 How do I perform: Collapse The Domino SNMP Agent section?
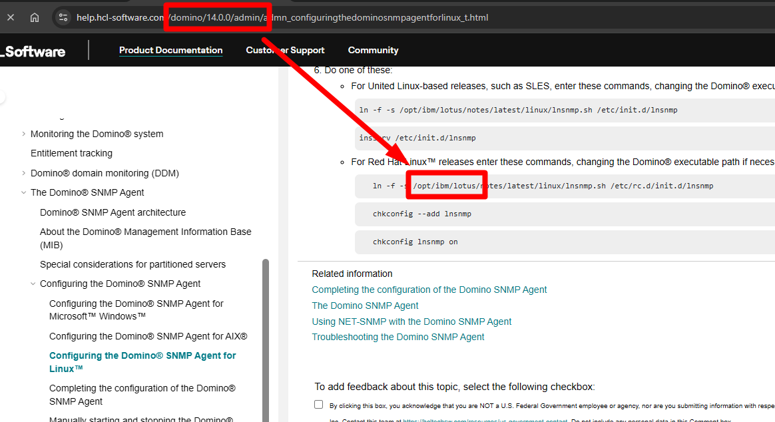click(24, 192)
